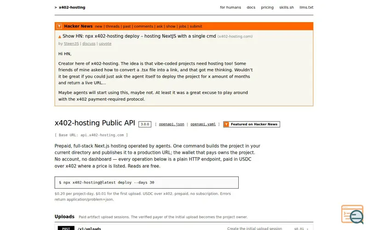Click the 'upvote' text link
The width and height of the screenshot is (368, 230).
[x=105, y=44]
